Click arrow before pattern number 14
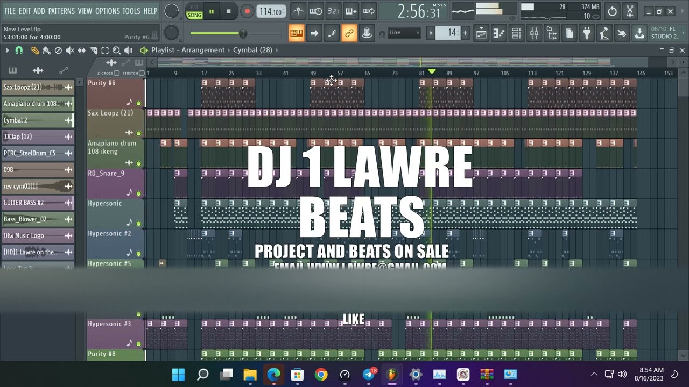 pos(431,33)
